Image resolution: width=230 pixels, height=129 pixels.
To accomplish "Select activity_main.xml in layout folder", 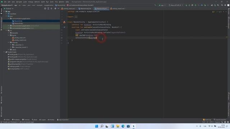I will [20, 38].
